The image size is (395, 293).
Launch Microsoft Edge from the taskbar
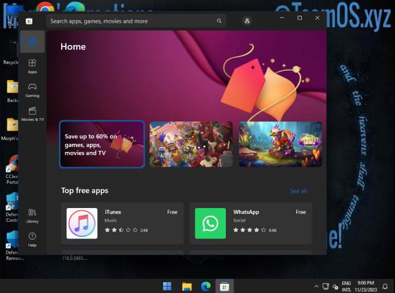click(x=206, y=286)
